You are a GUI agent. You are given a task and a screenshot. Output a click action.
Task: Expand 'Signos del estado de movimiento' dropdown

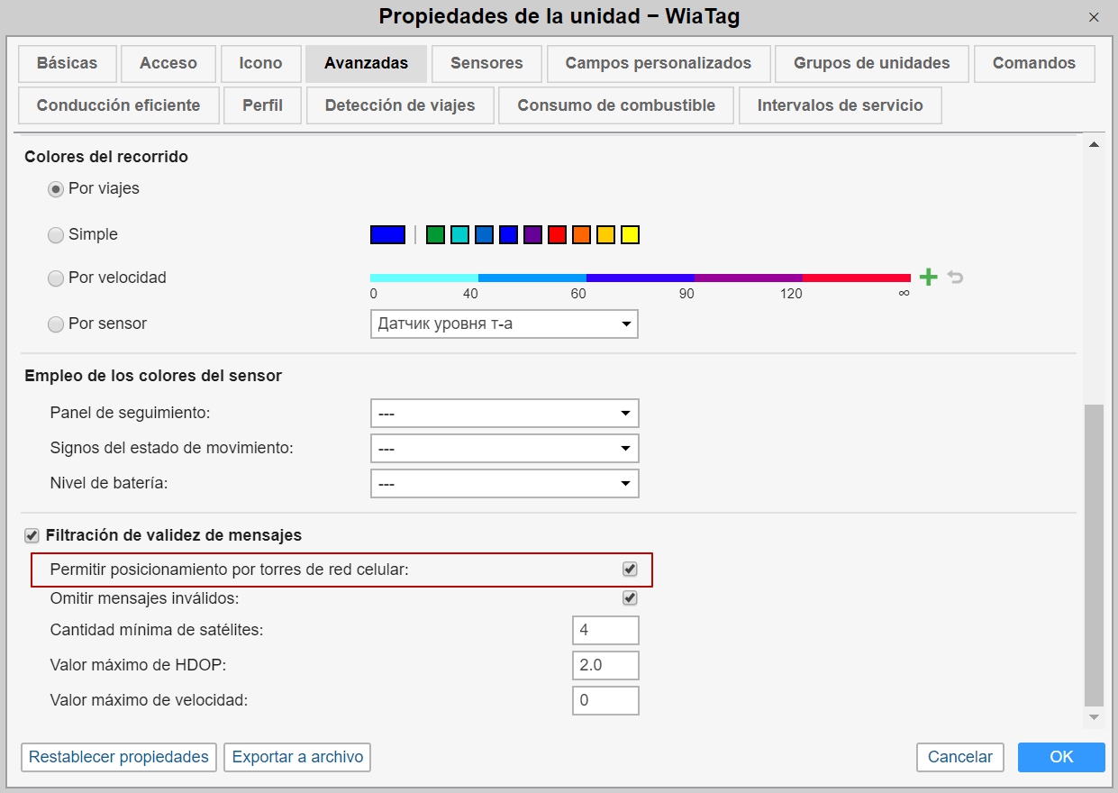504,449
